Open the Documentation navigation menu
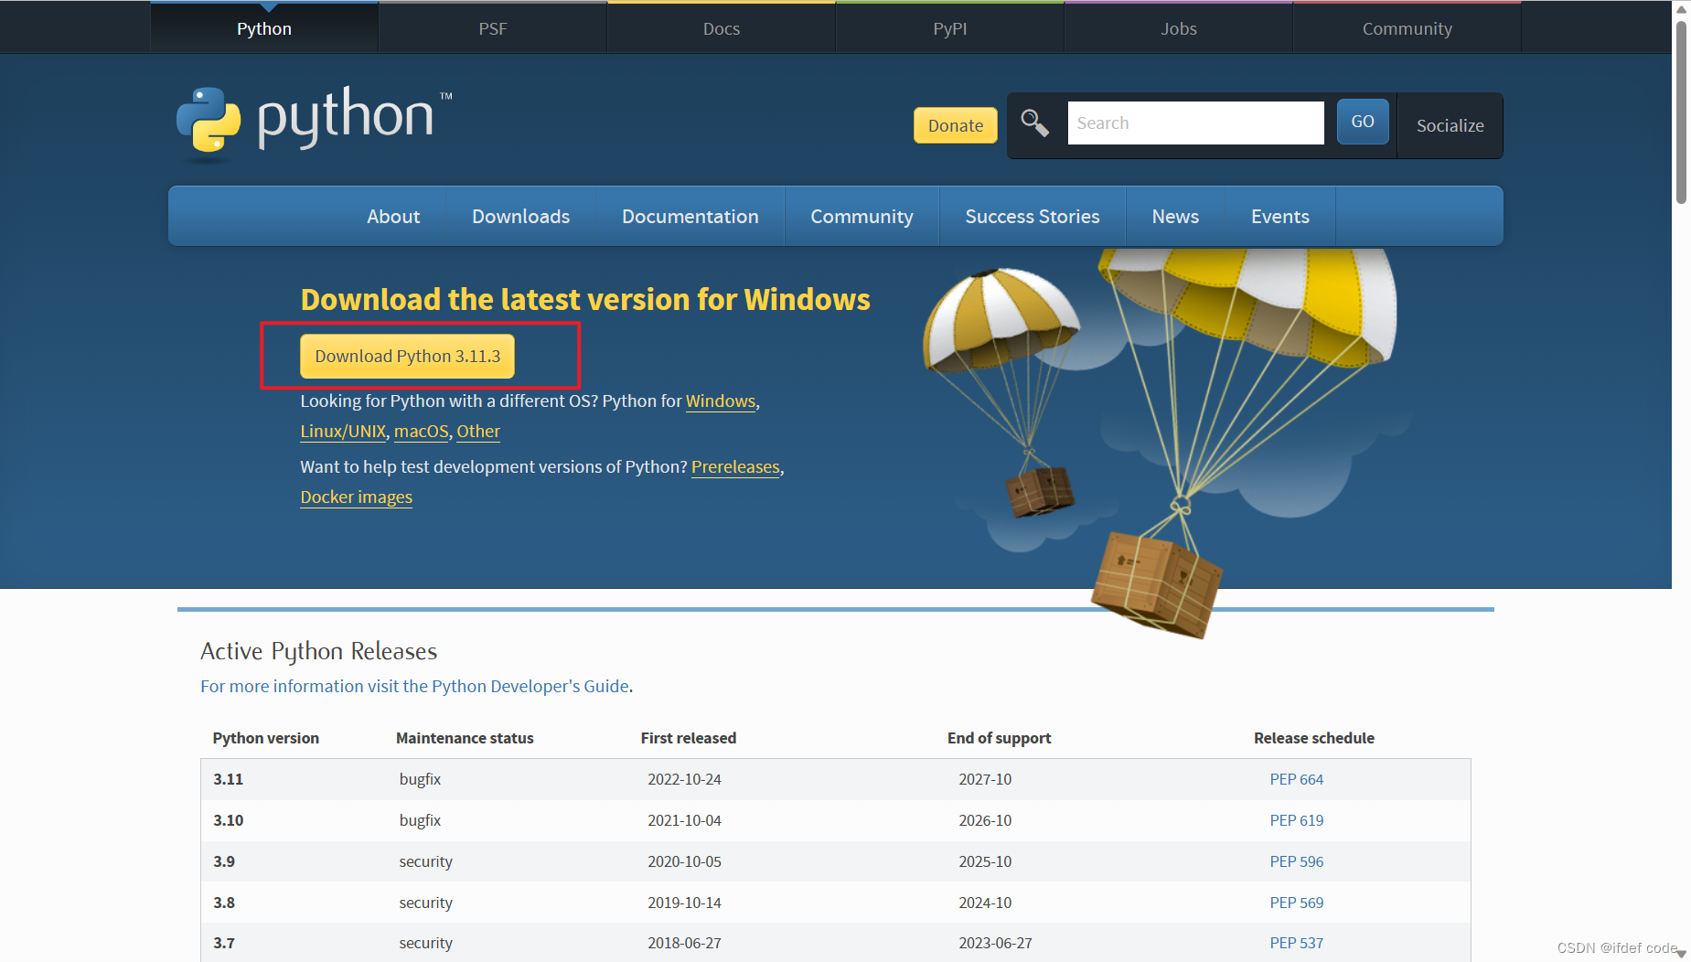The height and width of the screenshot is (962, 1691). (x=690, y=216)
